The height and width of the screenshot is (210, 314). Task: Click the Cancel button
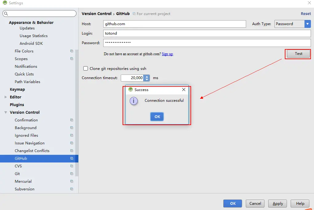255,203
